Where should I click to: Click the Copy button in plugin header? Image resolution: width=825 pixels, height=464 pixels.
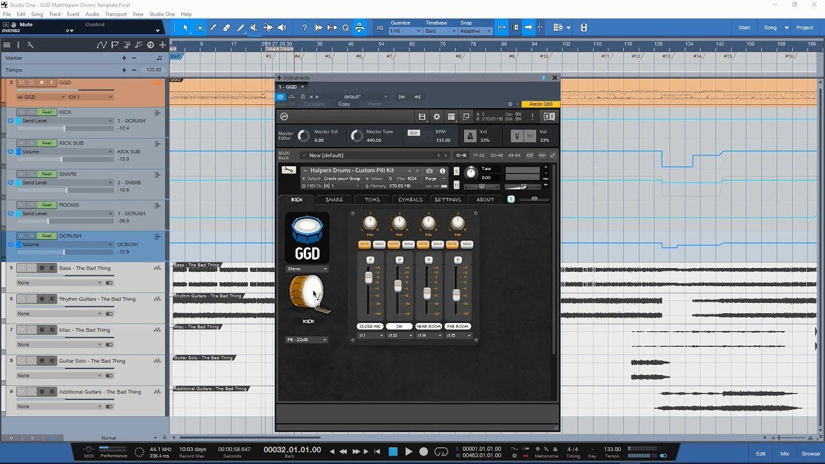pos(344,104)
